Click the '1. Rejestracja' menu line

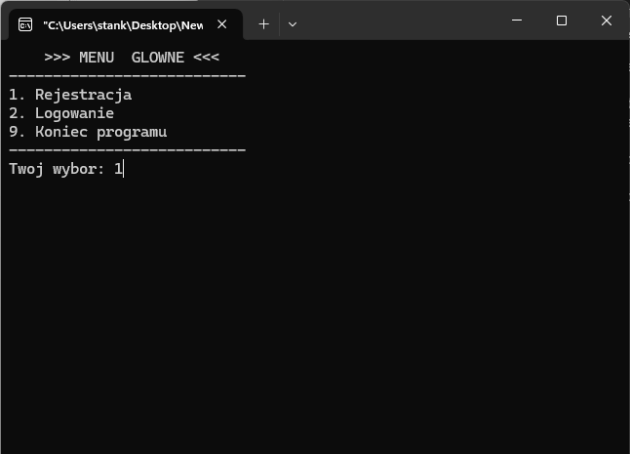tap(70, 95)
